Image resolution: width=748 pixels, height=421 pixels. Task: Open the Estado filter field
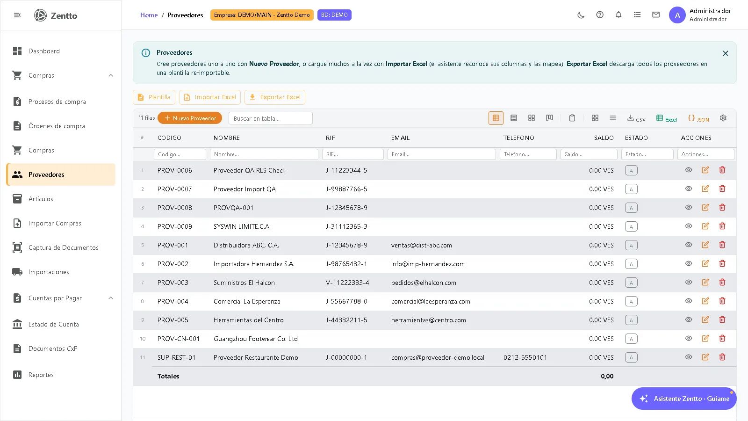point(647,154)
